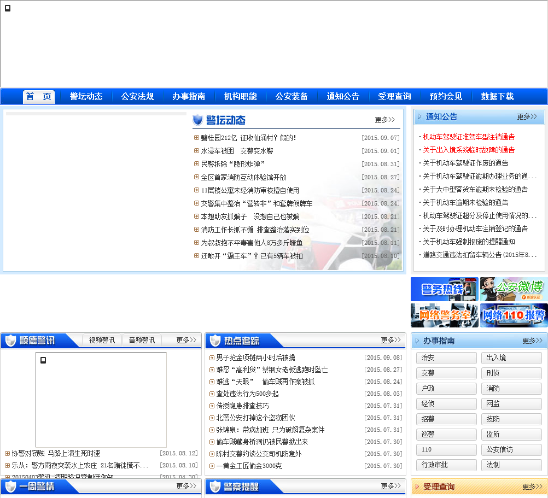Image resolution: width=548 pixels, height=498 pixels.
Task: Open article 难逃"天眼" 偷车贼再作案被抓
Action: tap(265, 382)
